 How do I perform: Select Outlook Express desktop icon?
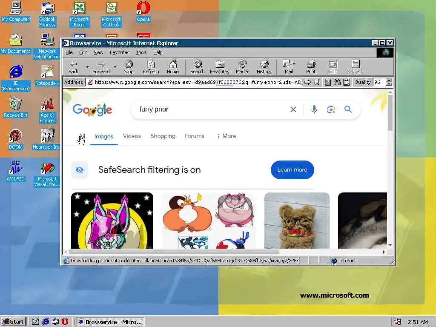point(47,14)
